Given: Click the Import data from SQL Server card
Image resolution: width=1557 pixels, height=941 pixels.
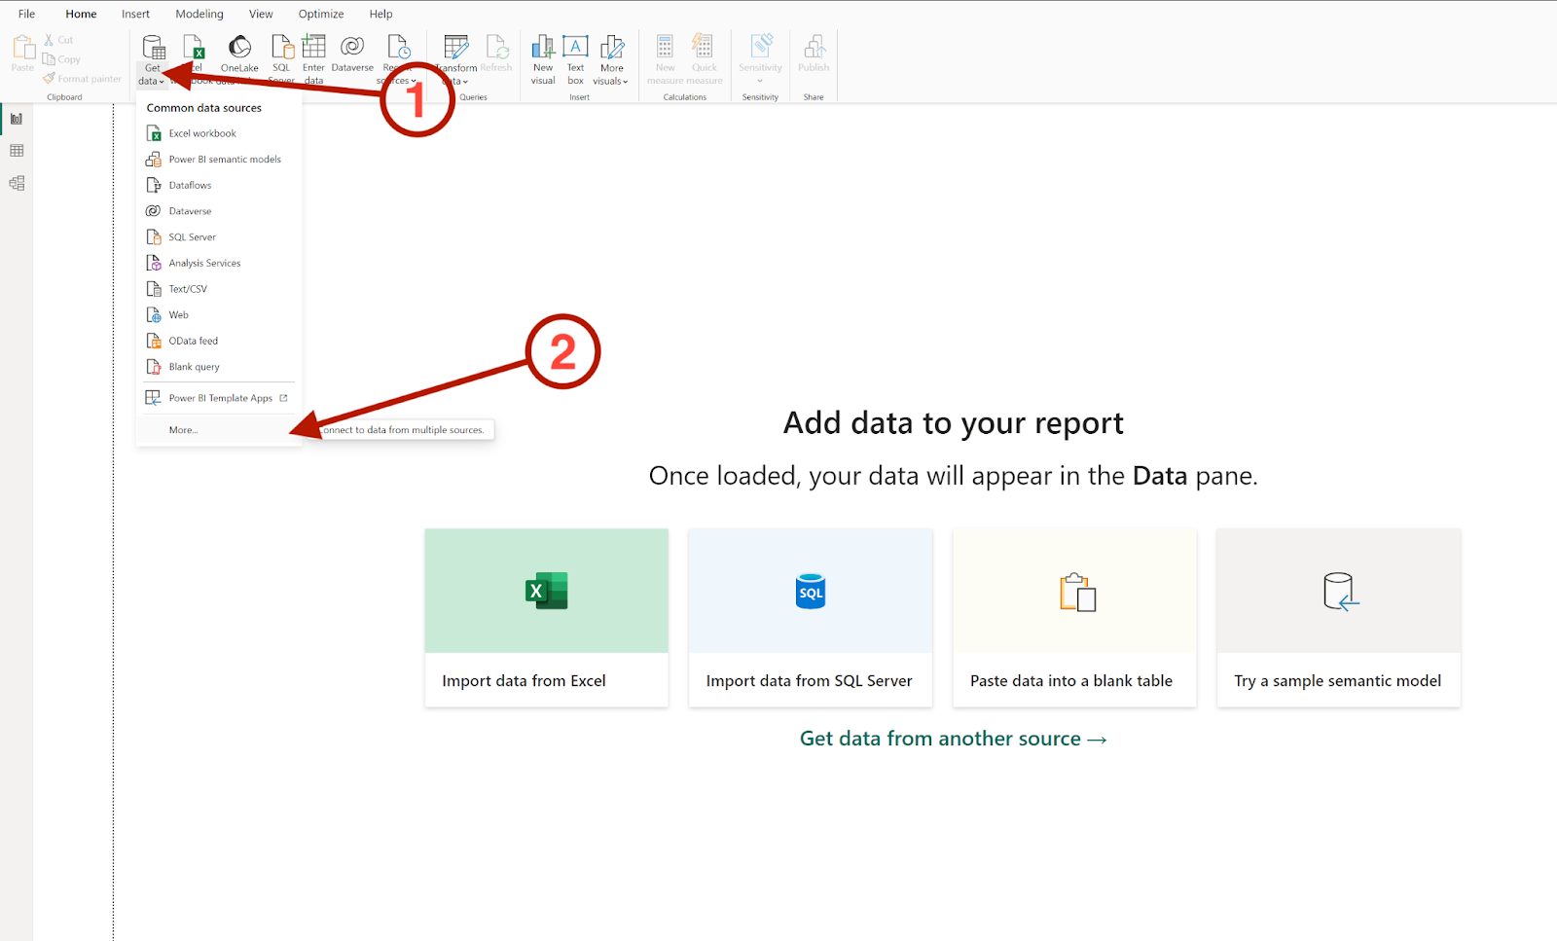Looking at the screenshot, I should point(811,618).
